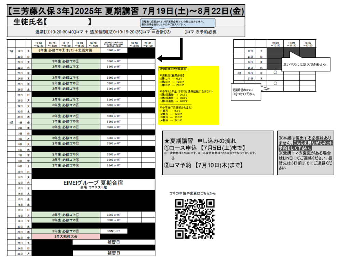The height and width of the screenshot is (258, 350).
Task: Click the QR code for slot requests
Action: click(x=195, y=219)
